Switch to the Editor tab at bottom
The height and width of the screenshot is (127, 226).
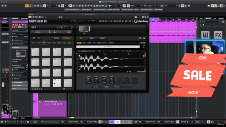click(x=23, y=118)
